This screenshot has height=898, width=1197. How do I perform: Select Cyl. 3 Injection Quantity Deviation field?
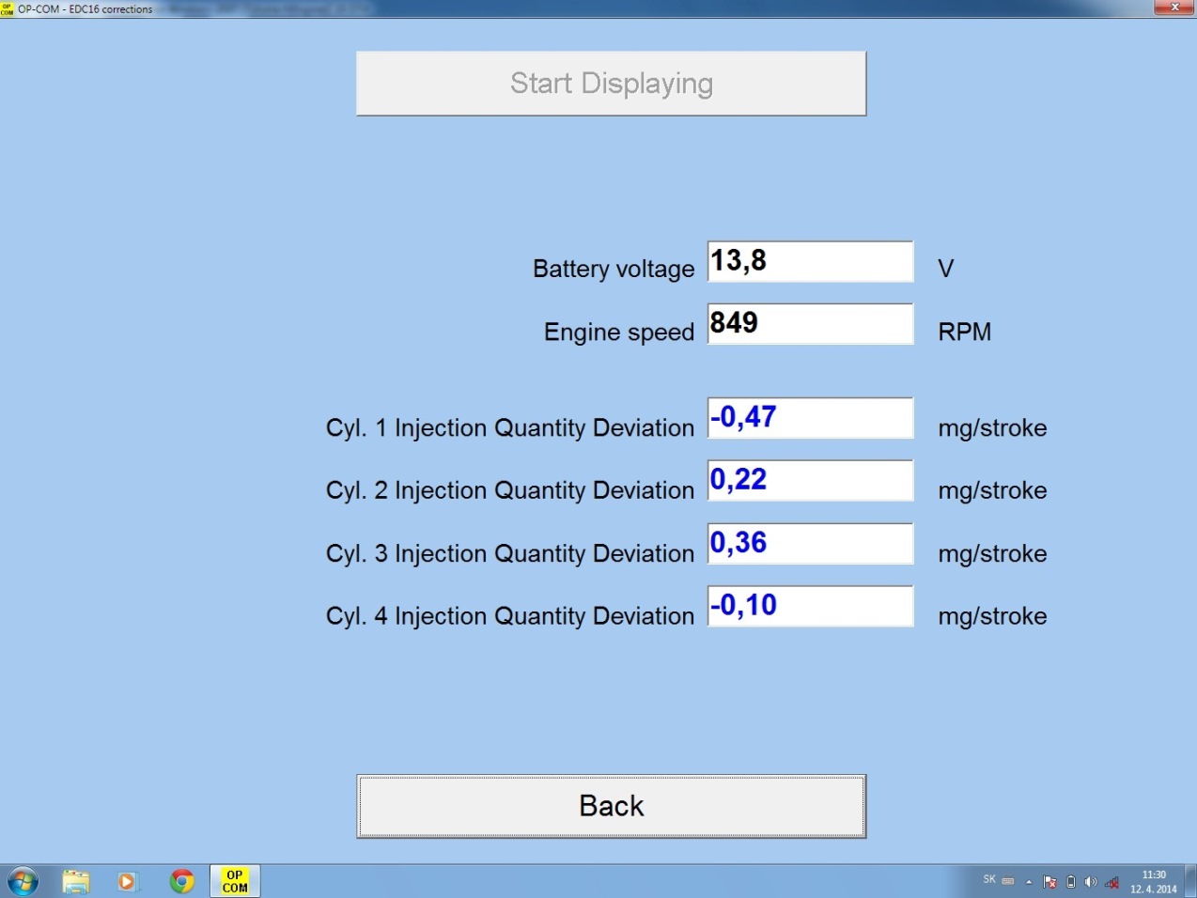pos(810,543)
